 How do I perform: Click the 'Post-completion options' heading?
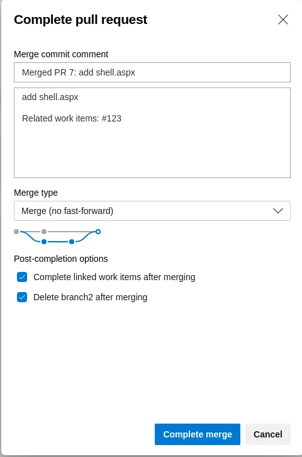pyautogui.click(x=61, y=259)
